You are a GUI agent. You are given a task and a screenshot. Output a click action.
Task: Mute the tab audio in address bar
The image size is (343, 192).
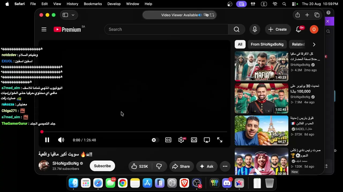(200, 15)
